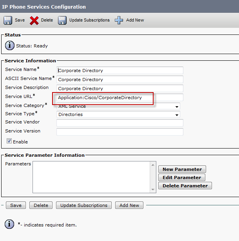Click the Status info icon

(x=10, y=45)
